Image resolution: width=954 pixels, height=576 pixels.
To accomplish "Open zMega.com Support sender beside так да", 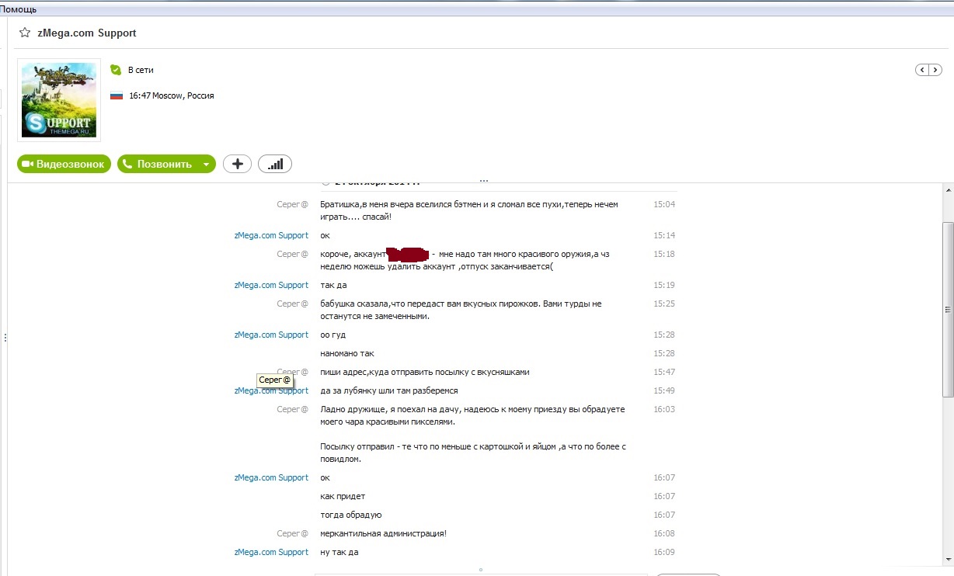I will coord(271,285).
